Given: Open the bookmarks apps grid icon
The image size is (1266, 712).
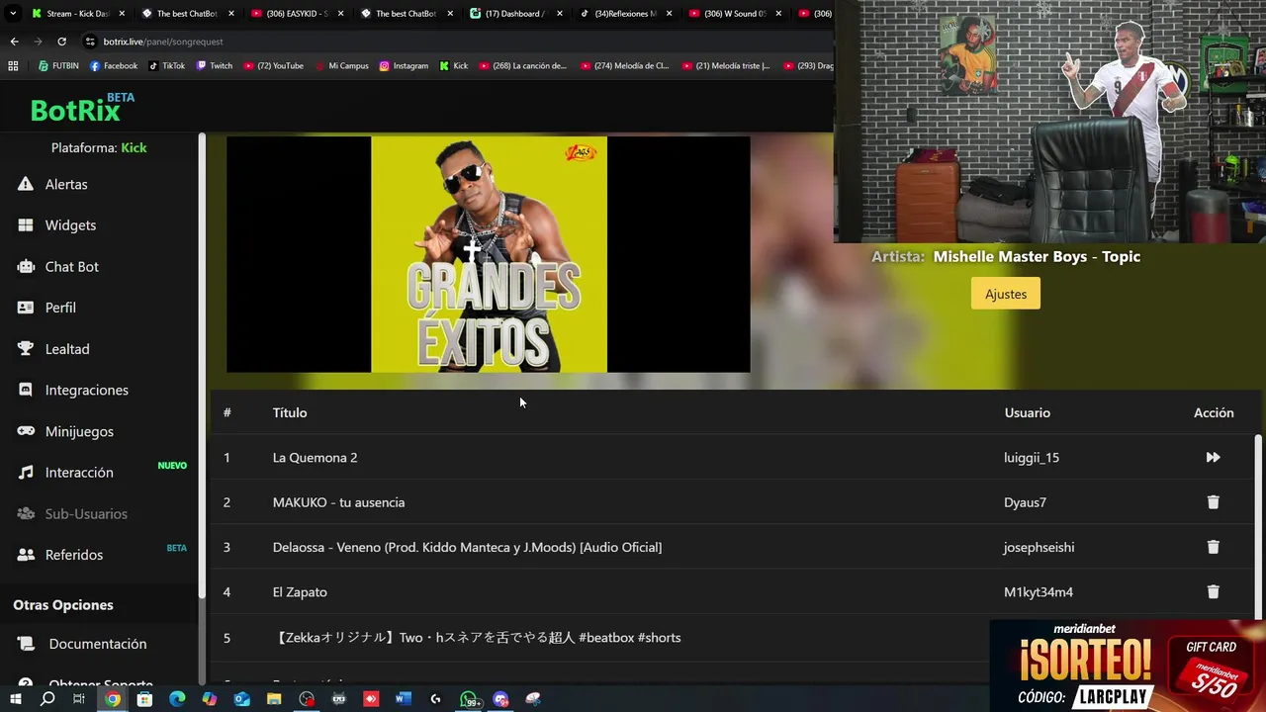Looking at the screenshot, I should (x=13, y=66).
